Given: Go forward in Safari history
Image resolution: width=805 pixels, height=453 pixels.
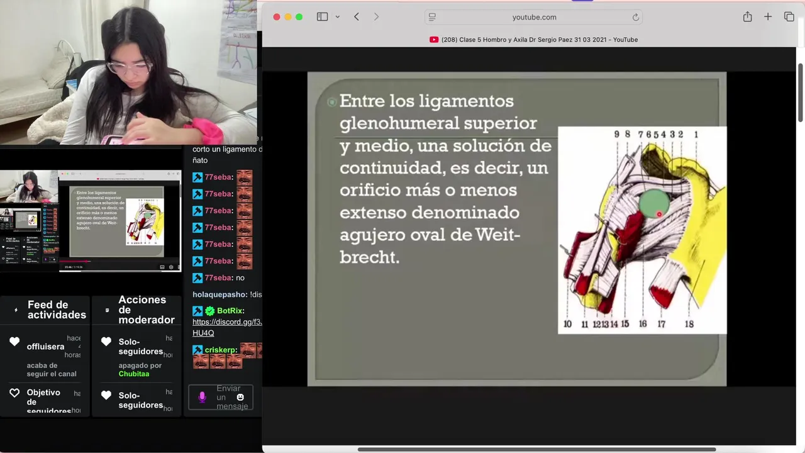Looking at the screenshot, I should tap(376, 17).
